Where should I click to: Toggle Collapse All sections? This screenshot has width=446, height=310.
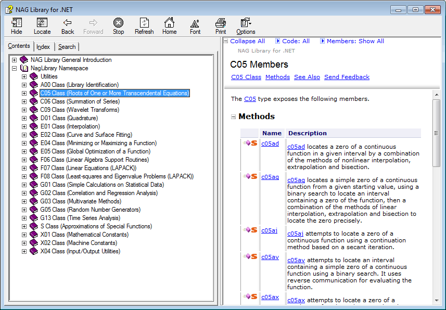244,41
